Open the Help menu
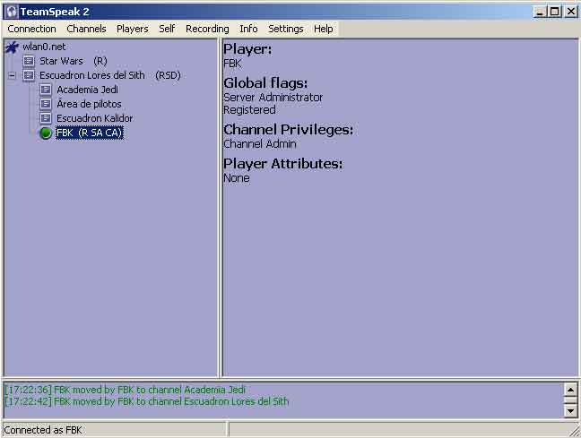 pyautogui.click(x=323, y=29)
